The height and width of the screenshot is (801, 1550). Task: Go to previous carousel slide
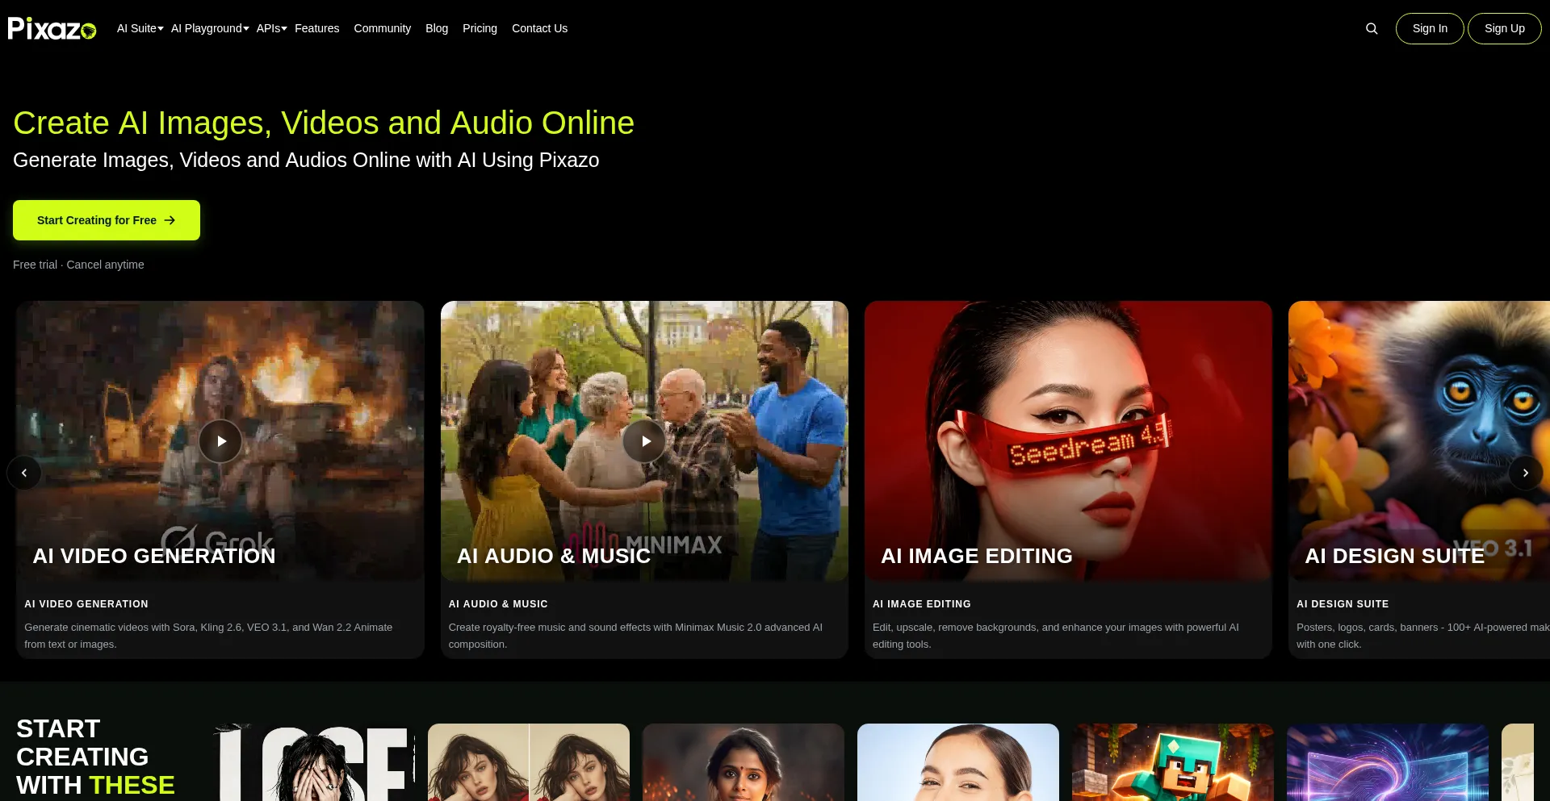[24, 473]
